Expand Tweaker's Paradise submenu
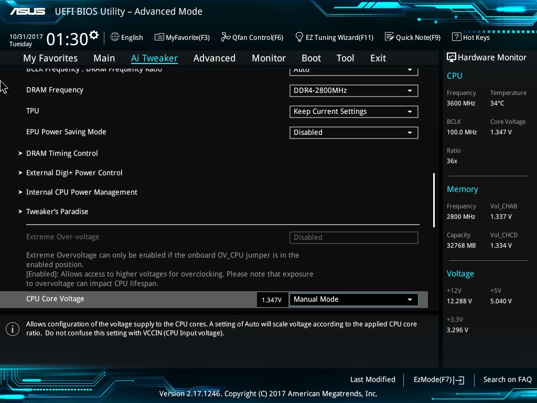 click(57, 211)
